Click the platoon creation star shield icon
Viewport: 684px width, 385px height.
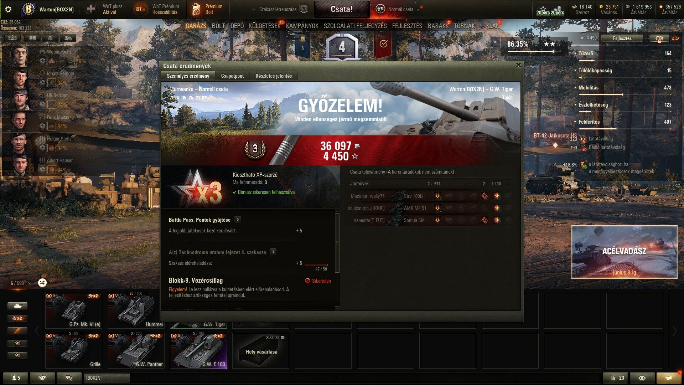pyautogui.click(x=304, y=9)
